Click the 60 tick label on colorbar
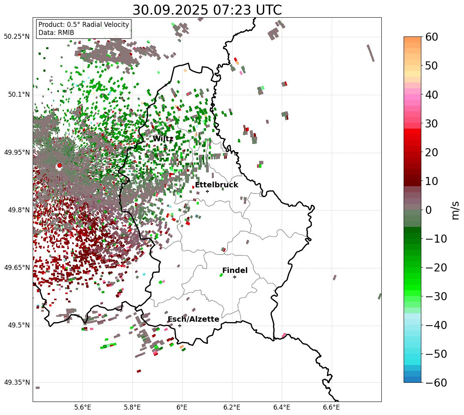The width and height of the screenshot is (464, 415). [x=432, y=37]
